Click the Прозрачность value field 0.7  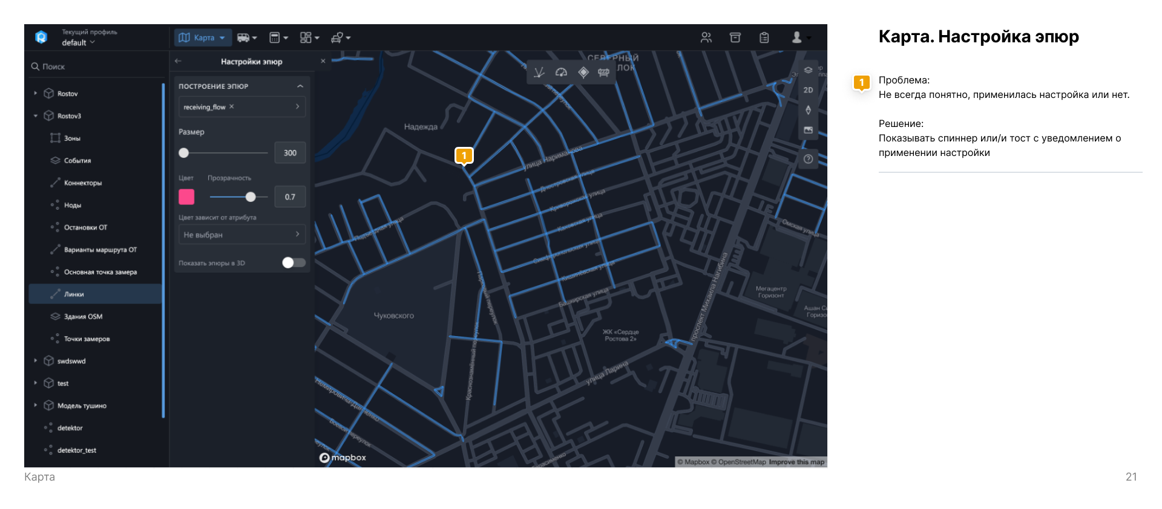pyautogui.click(x=290, y=196)
